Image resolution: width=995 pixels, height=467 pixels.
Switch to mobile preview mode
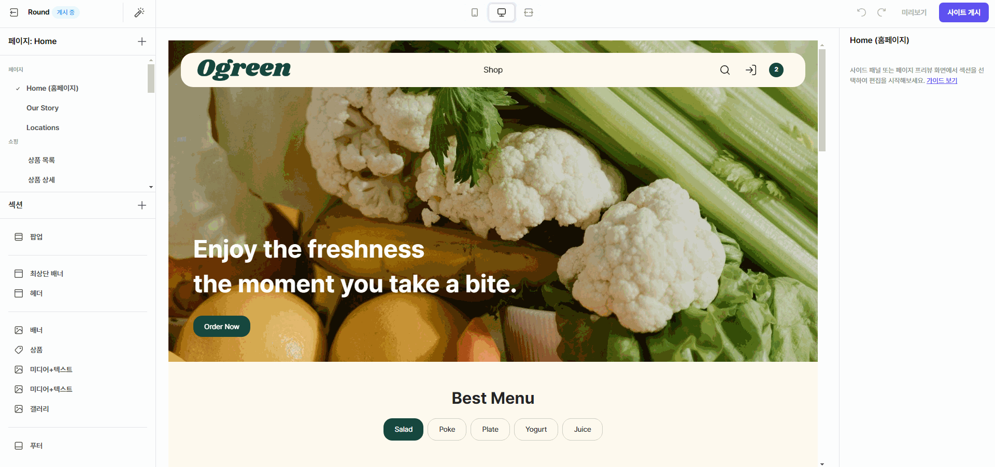click(x=475, y=12)
